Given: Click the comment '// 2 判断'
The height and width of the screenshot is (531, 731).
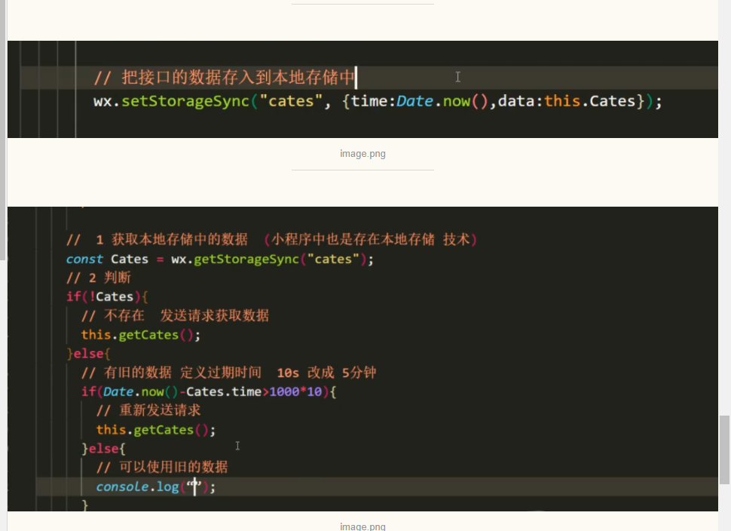Looking at the screenshot, I should tap(99, 278).
